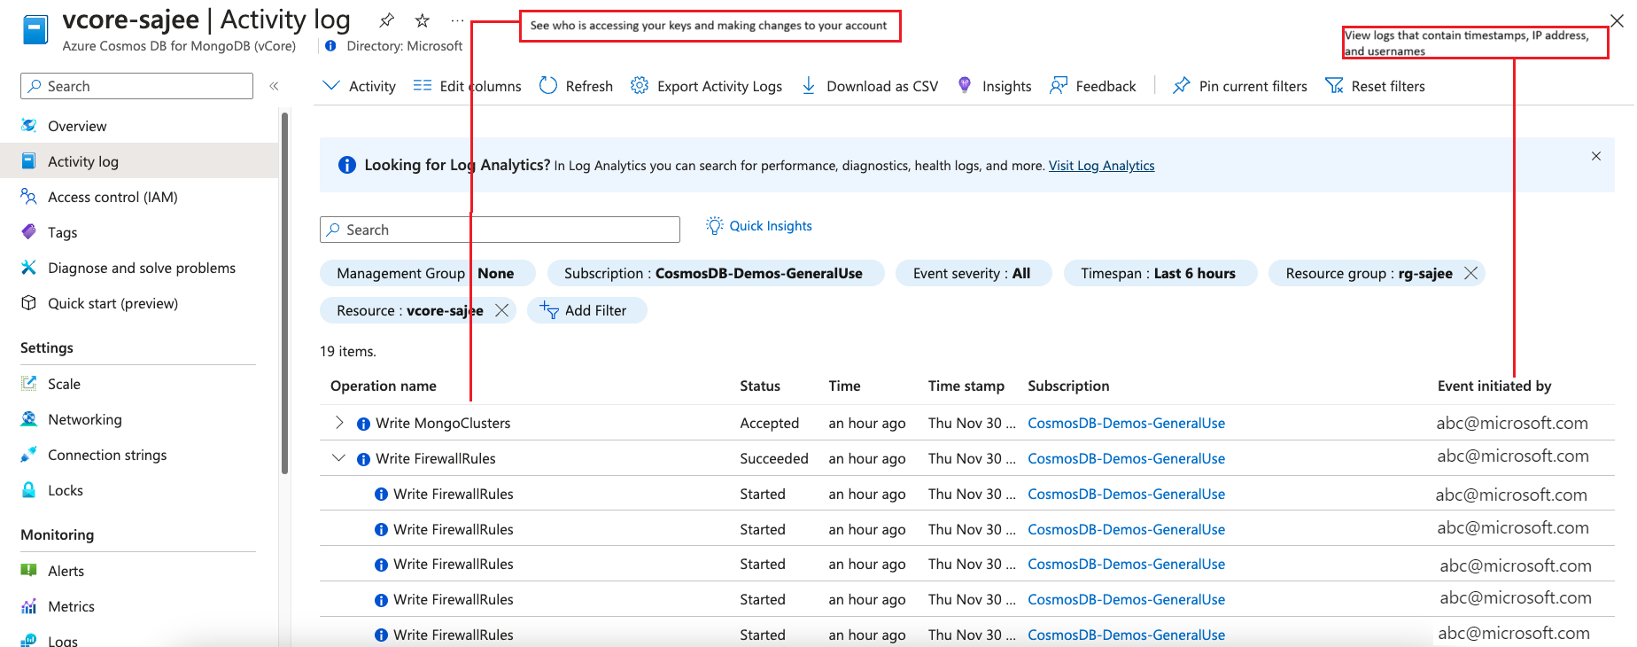1637x647 pixels.
Task: Click the Export Activity Logs gear icon
Action: pos(639,85)
